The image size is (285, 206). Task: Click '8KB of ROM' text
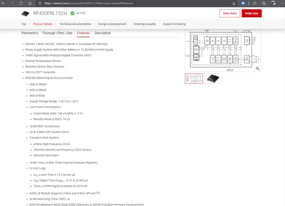click(x=37, y=96)
